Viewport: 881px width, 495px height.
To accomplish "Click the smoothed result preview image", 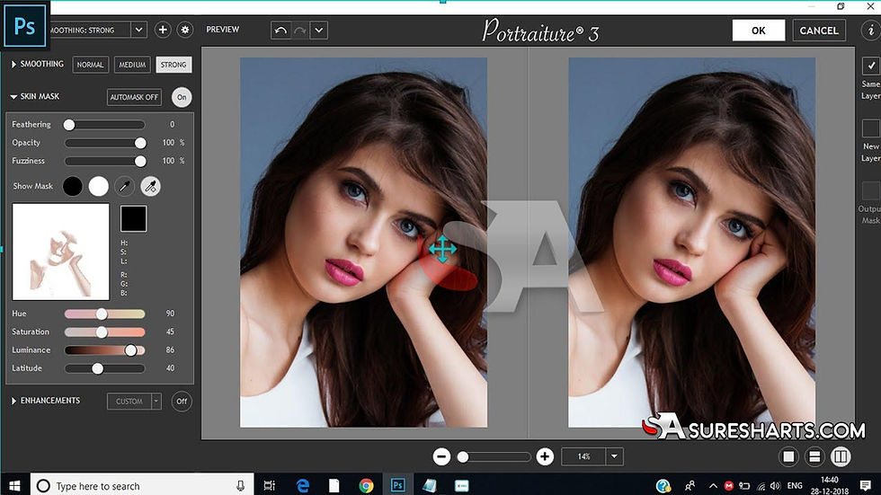I will tap(691, 243).
